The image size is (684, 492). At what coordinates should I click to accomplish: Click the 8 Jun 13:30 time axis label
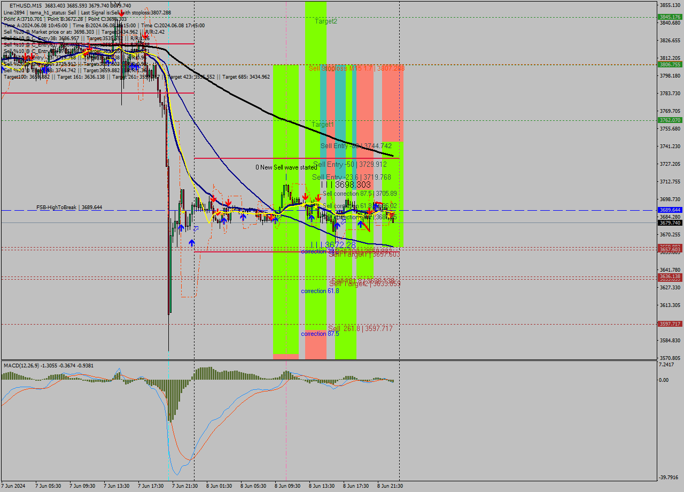point(321,486)
